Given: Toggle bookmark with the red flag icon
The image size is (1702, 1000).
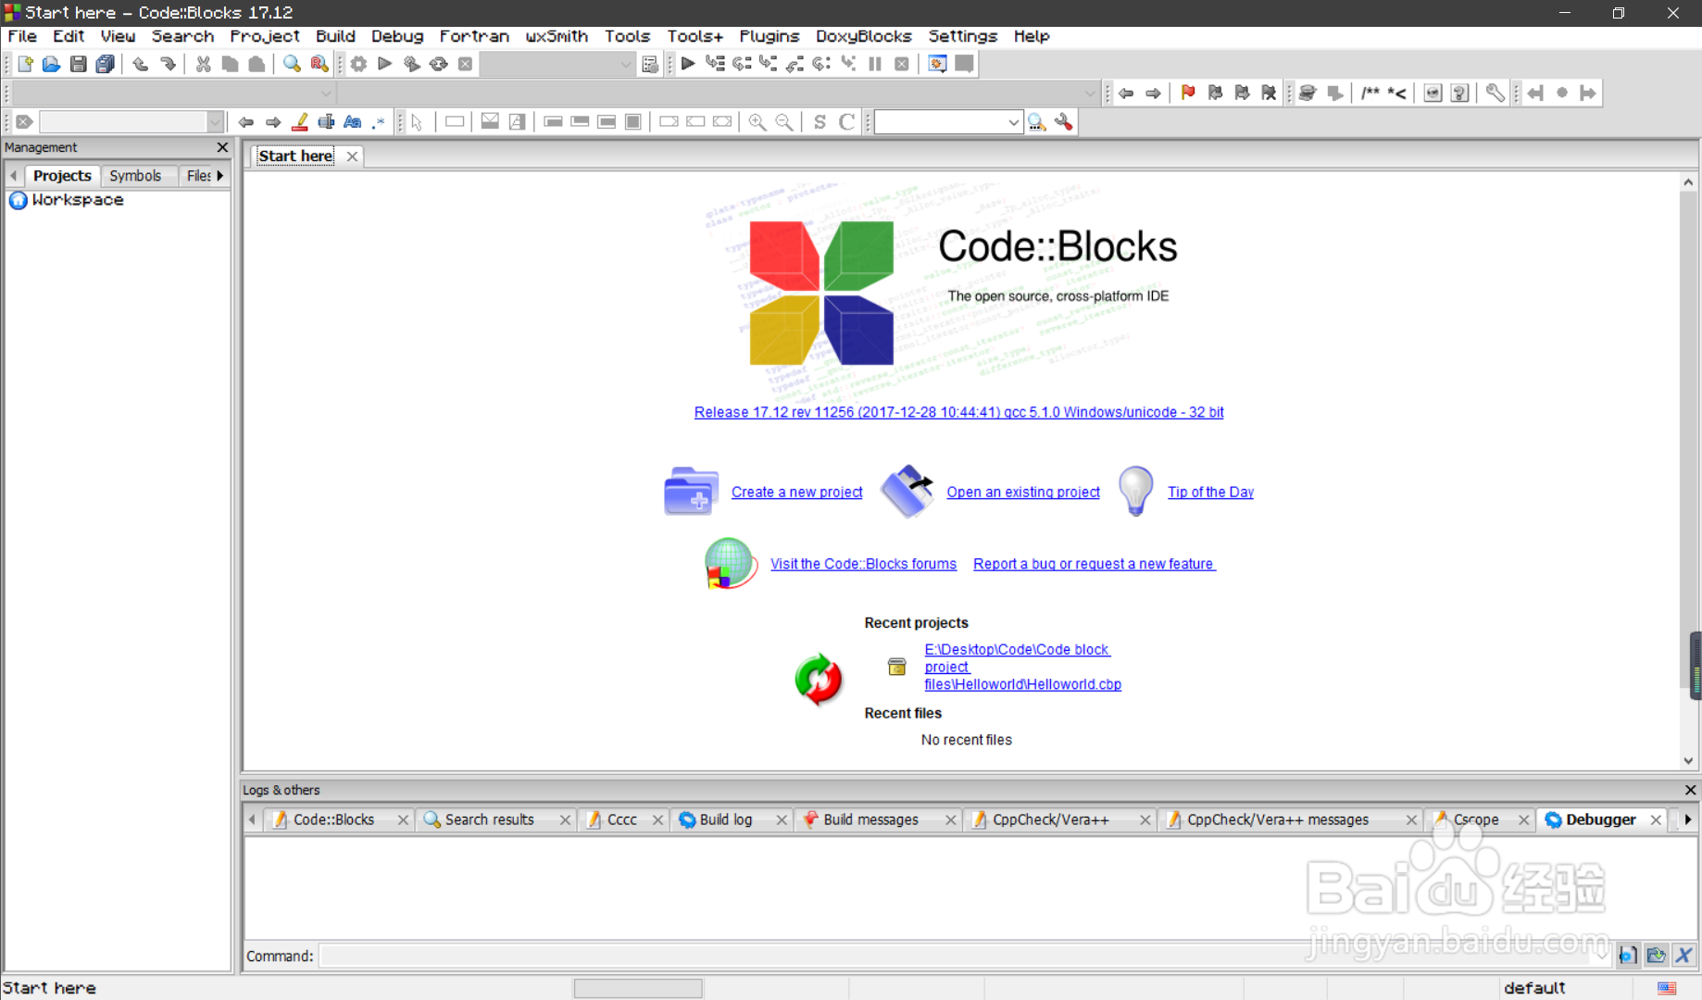Looking at the screenshot, I should [x=1188, y=93].
